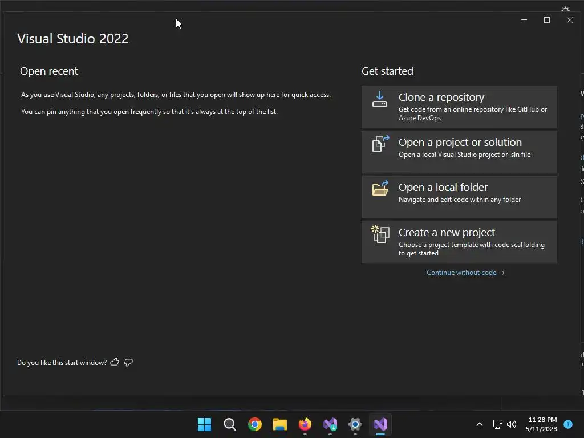Start Create a new project
This screenshot has height=438, width=584.
[x=459, y=242]
